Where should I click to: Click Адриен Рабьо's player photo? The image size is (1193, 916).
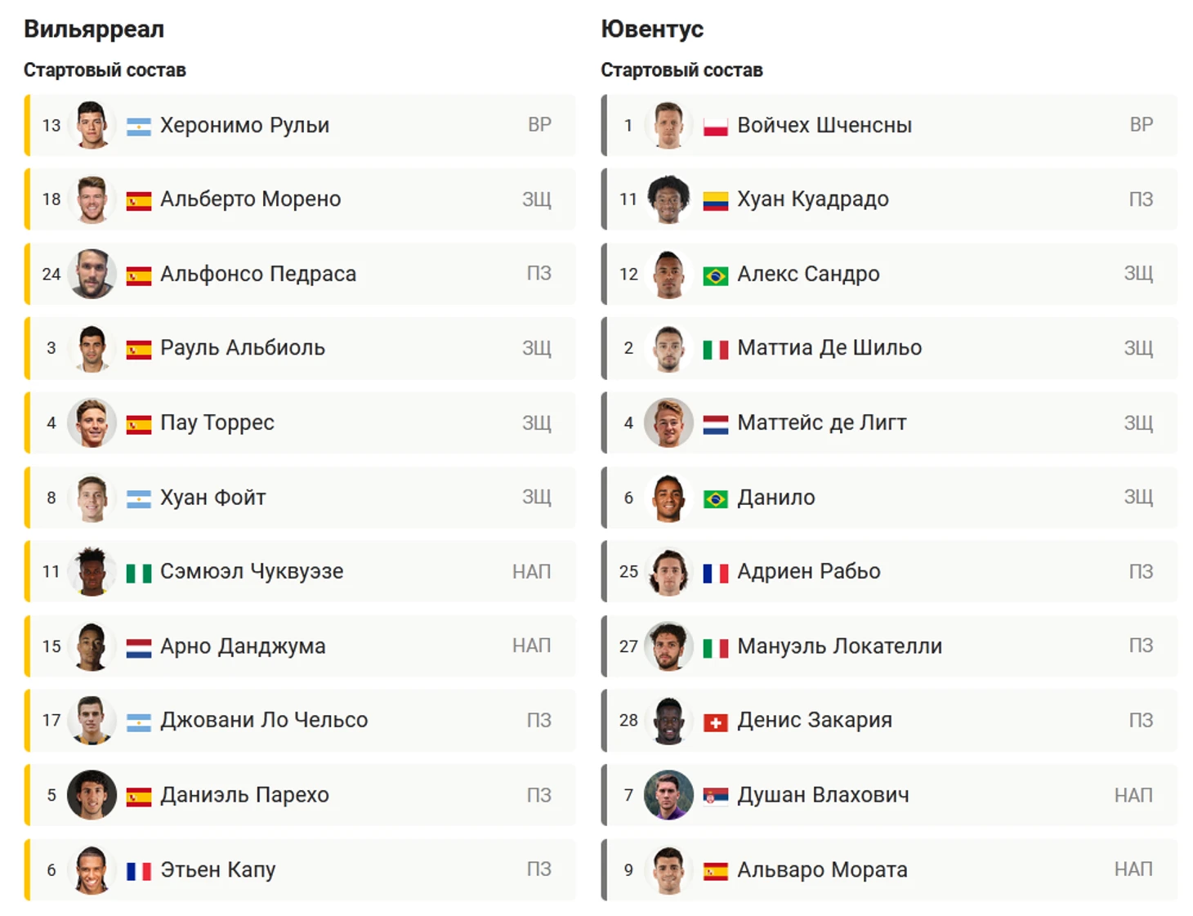point(668,571)
